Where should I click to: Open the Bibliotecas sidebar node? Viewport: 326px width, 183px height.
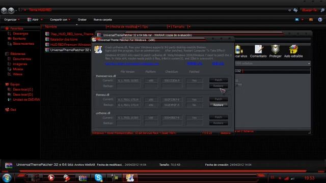(18, 54)
